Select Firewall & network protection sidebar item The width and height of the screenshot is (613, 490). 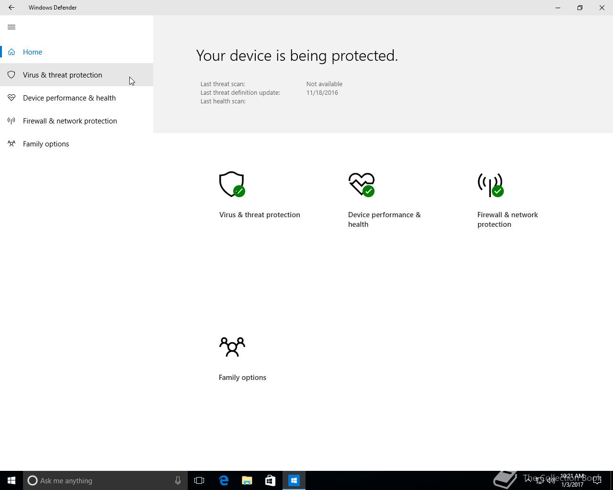77,121
